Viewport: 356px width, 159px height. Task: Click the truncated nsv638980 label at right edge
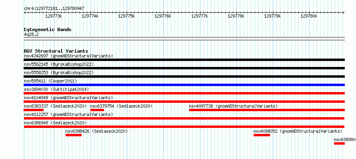(345, 139)
